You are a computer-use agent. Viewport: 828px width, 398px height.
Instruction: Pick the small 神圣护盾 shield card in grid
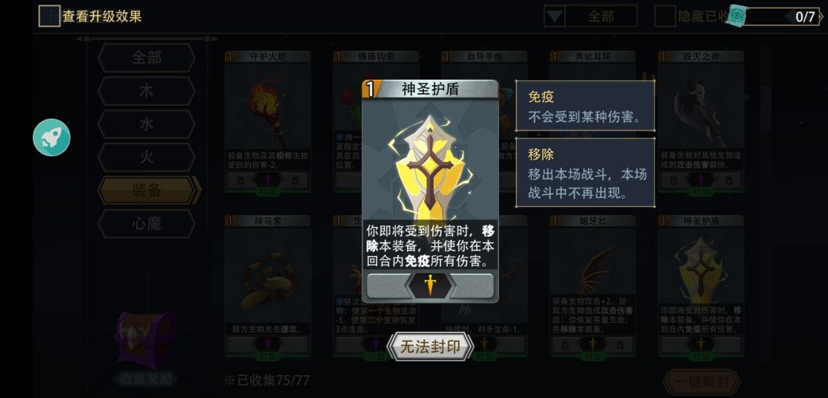tap(701, 285)
